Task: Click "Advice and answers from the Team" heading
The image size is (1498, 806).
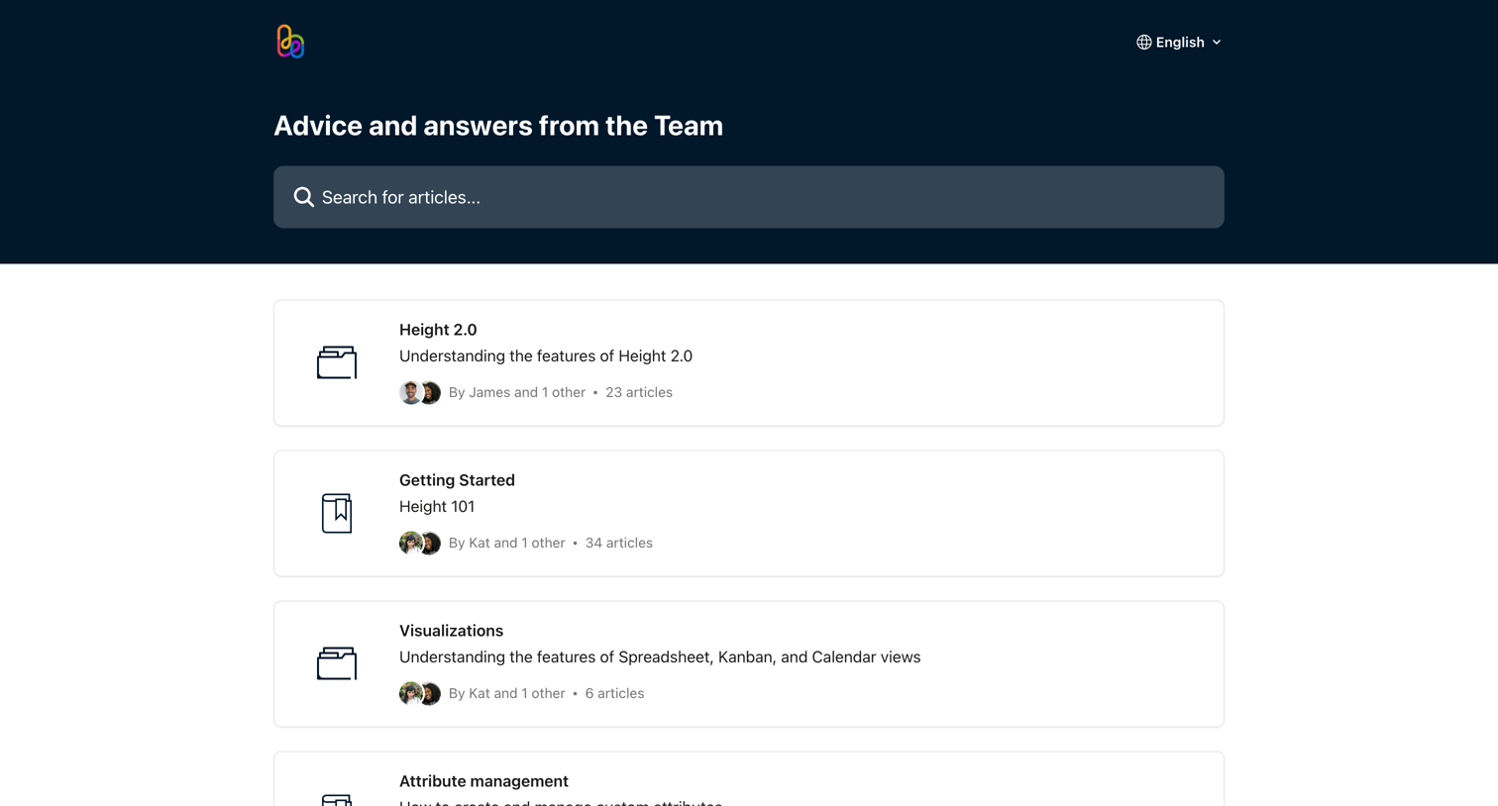Action: (x=498, y=126)
